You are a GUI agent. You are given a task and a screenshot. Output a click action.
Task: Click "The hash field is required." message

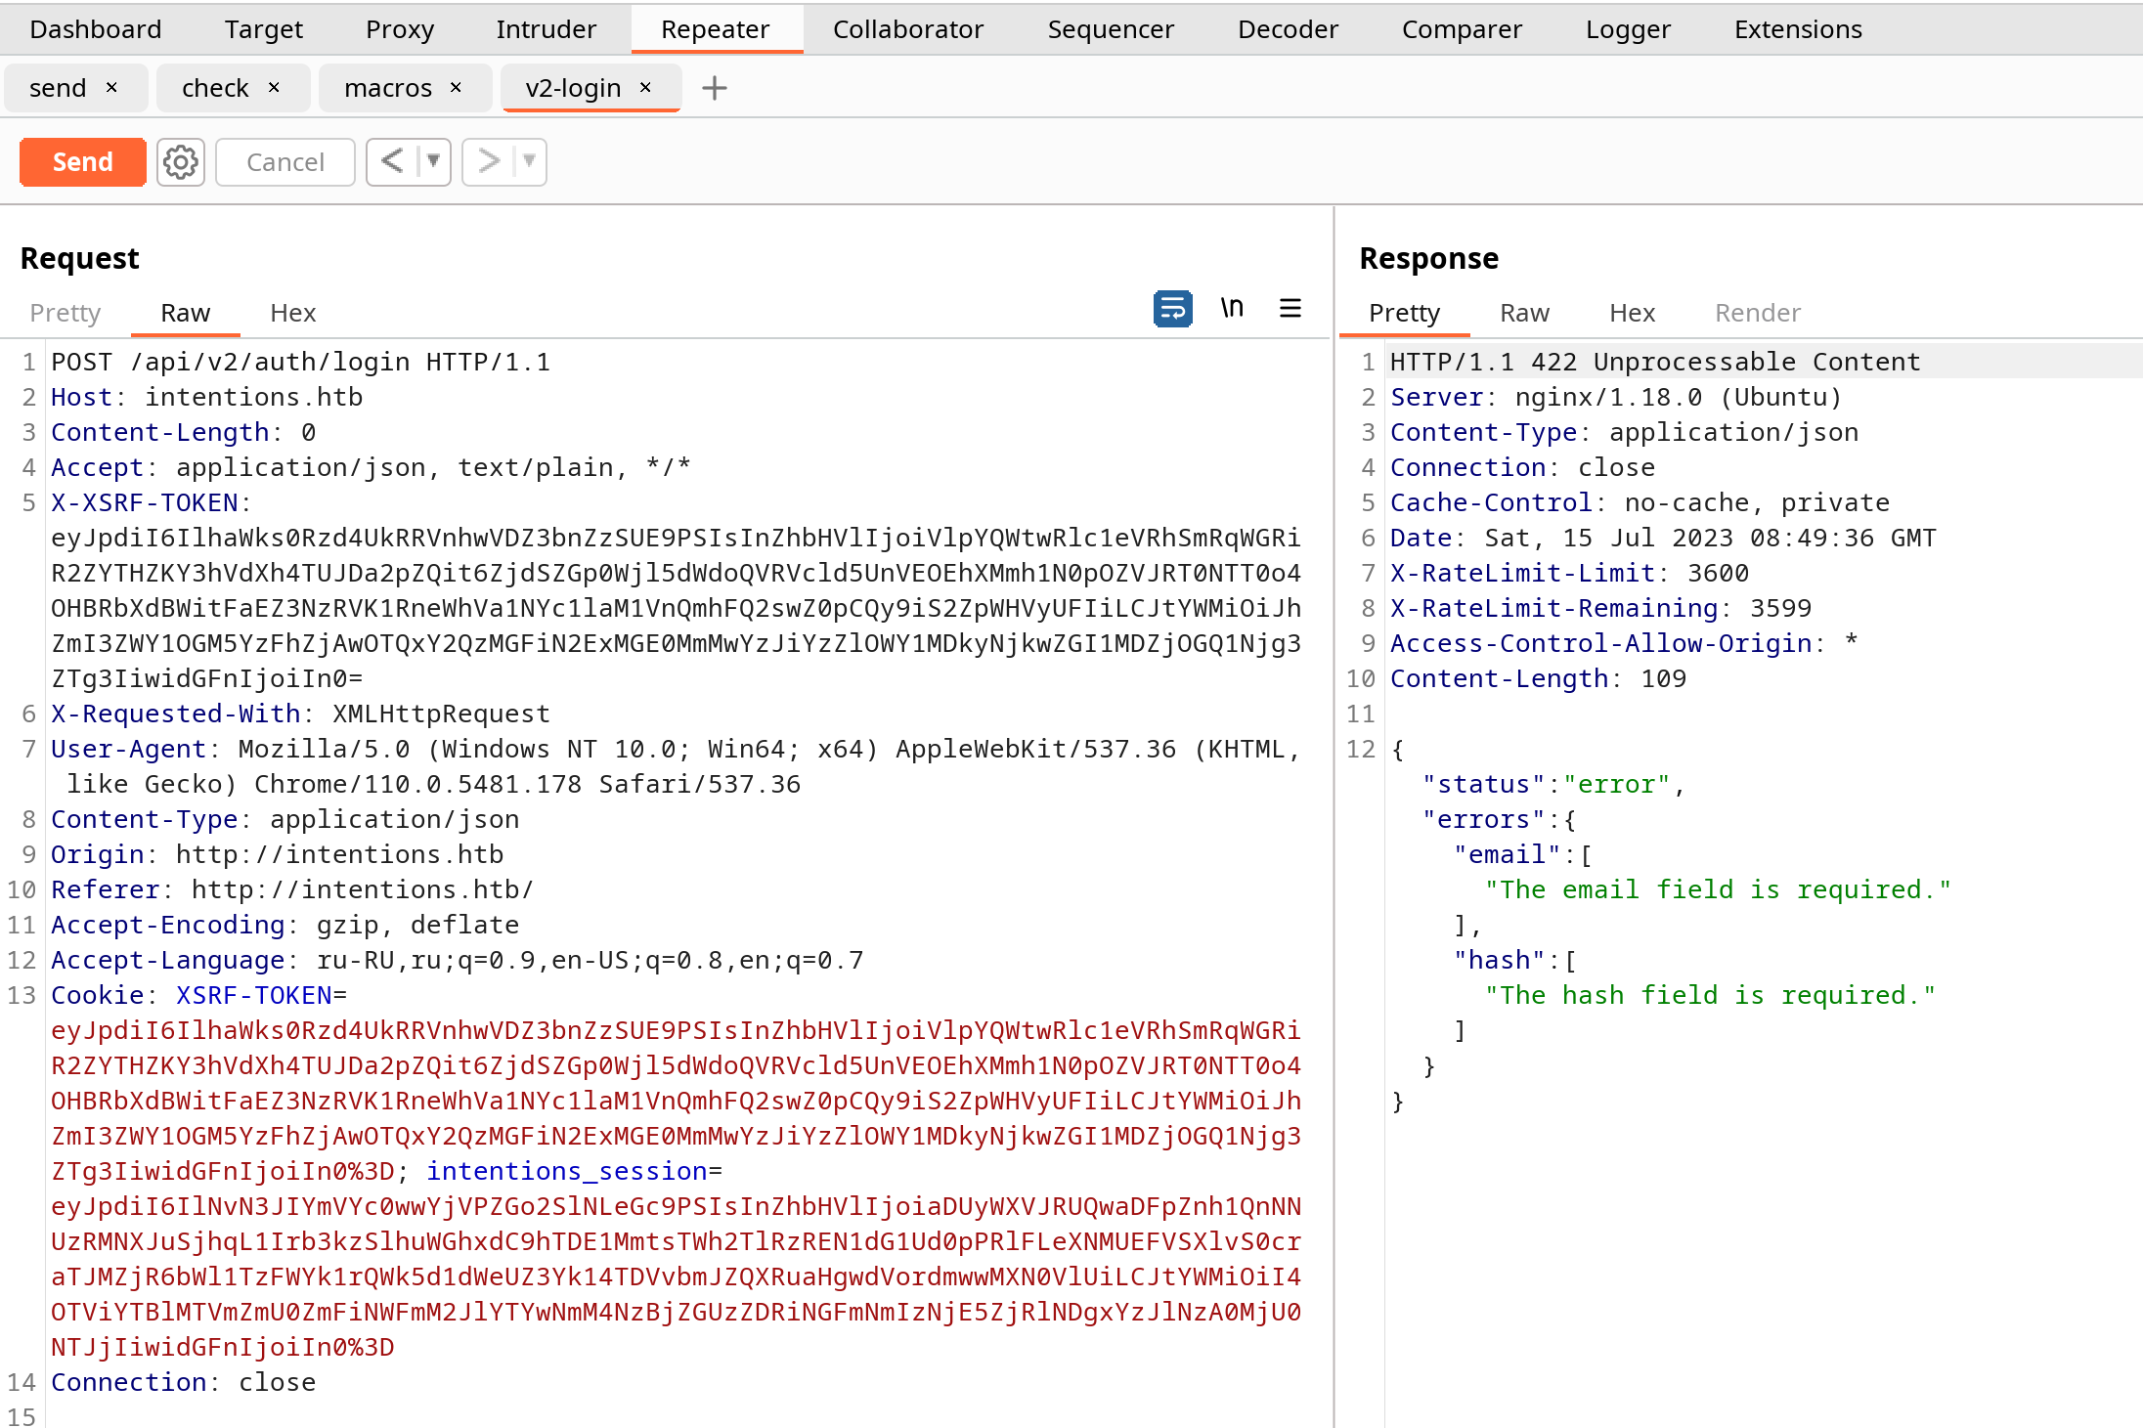coord(1711,995)
